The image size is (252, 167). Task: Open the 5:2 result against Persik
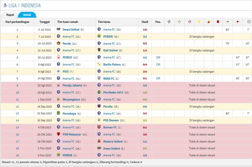pos(145,43)
